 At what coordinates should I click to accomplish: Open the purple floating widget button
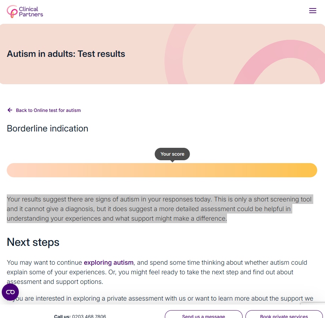point(10,292)
